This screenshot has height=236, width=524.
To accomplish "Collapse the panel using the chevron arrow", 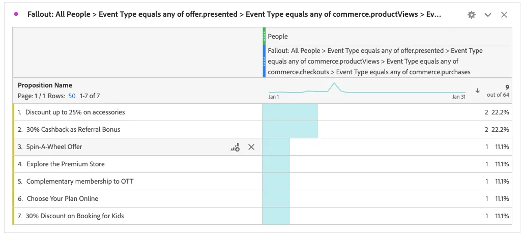I will pyautogui.click(x=488, y=15).
